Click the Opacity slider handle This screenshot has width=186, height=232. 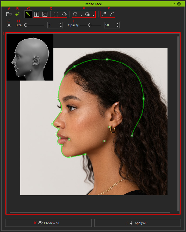coord(89,25)
